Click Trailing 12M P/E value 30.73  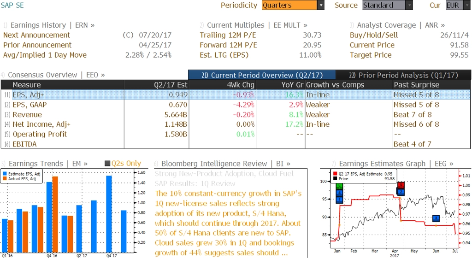[312, 35]
